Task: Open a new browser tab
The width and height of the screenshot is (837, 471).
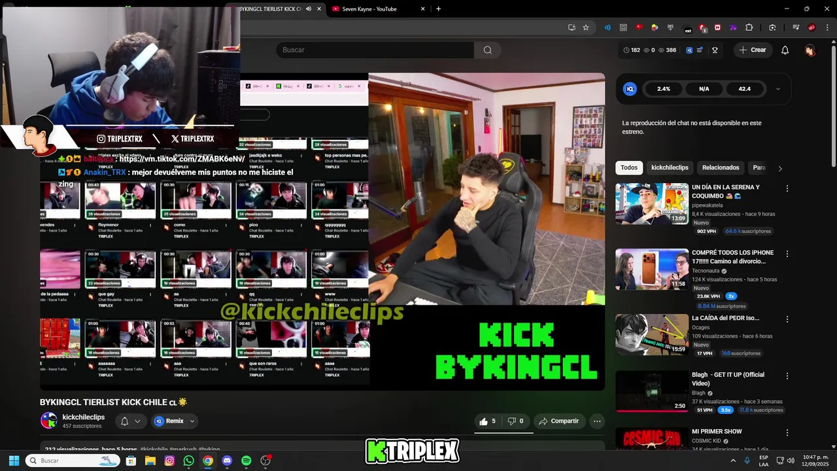Action: (438, 9)
